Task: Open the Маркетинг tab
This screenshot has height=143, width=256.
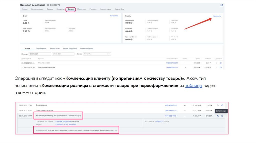Action: pos(82,9)
